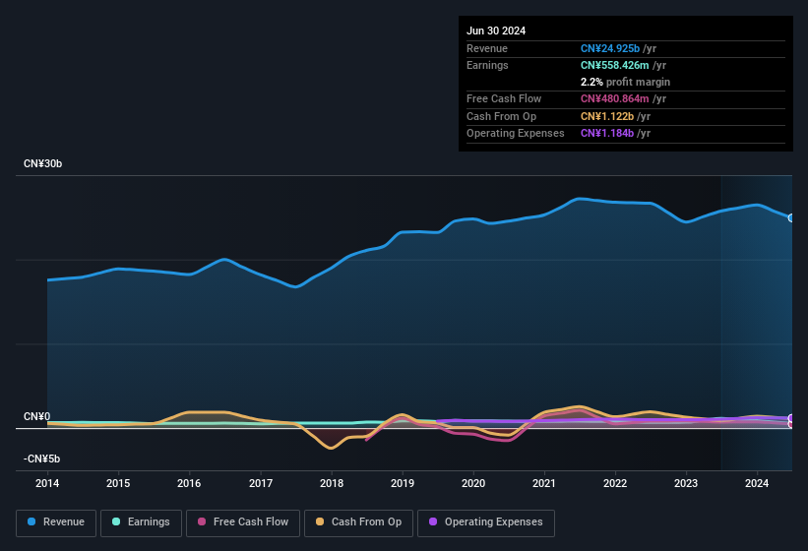The height and width of the screenshot is (551, 808).
Task: Click the 2021 x-axis label
Action: pos(544,483)
